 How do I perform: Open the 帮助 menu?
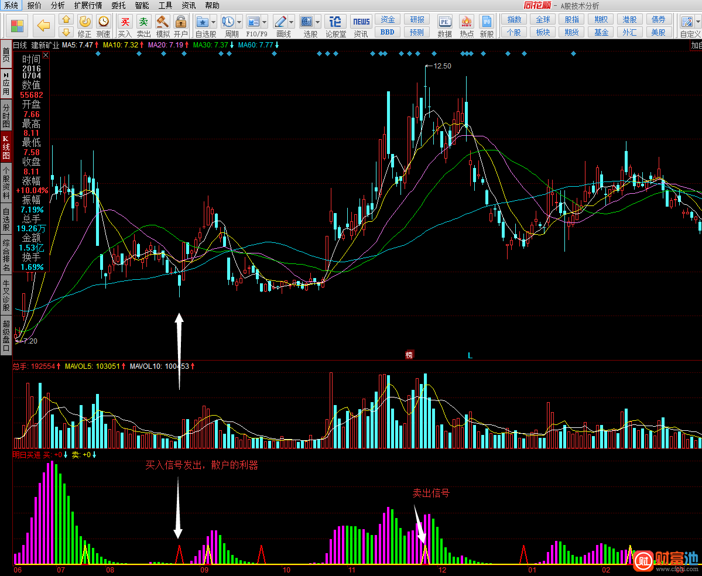click(x=212, y=5)
